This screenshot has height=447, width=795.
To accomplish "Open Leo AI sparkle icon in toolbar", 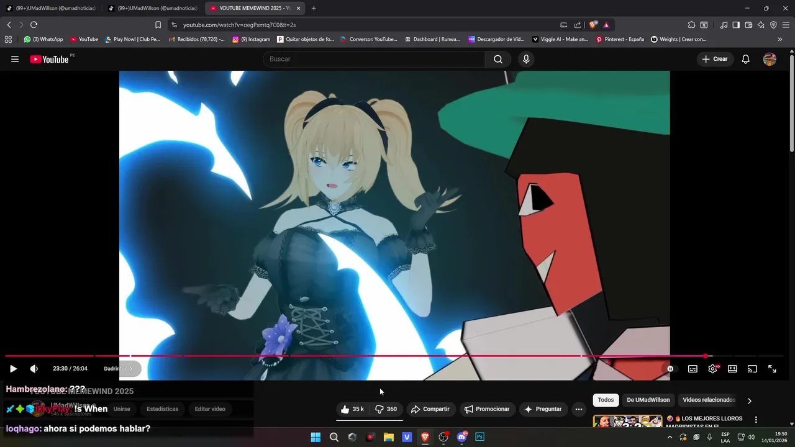I will (761, 25).
